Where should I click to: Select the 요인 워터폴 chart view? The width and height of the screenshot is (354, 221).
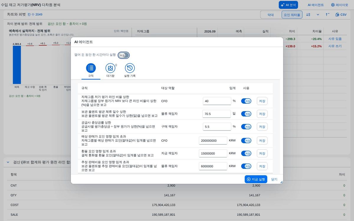292,15
